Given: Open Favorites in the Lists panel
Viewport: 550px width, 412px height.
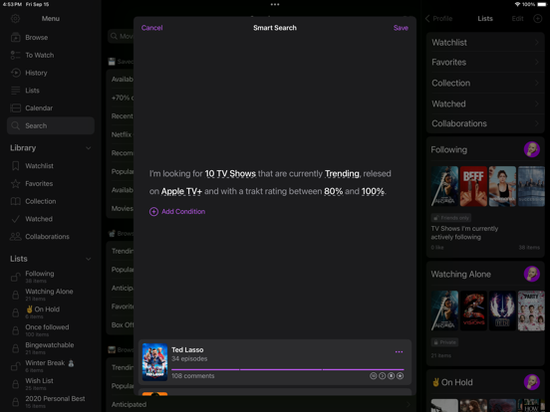Looking at the screenshot, I should pyautogui.click(x=485, y=63).
